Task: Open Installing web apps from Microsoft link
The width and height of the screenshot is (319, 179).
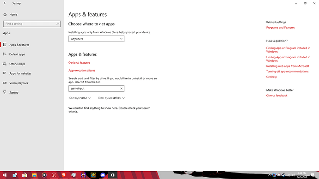Action: 288,66
